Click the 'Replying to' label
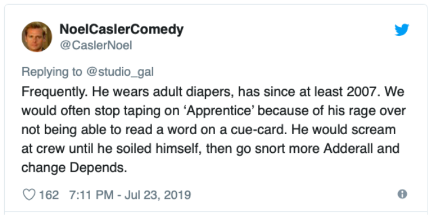This screenshot has height=217, width=431. 52,72
